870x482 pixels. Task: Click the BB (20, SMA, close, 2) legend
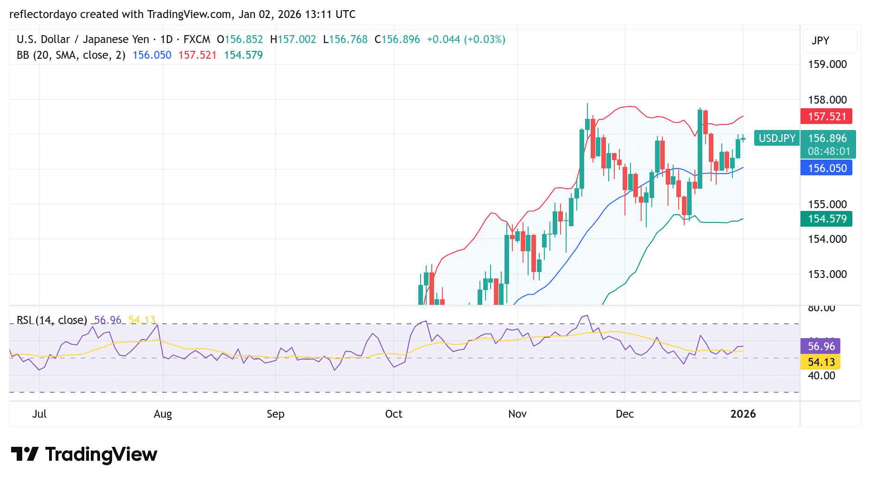coord(71,55)
